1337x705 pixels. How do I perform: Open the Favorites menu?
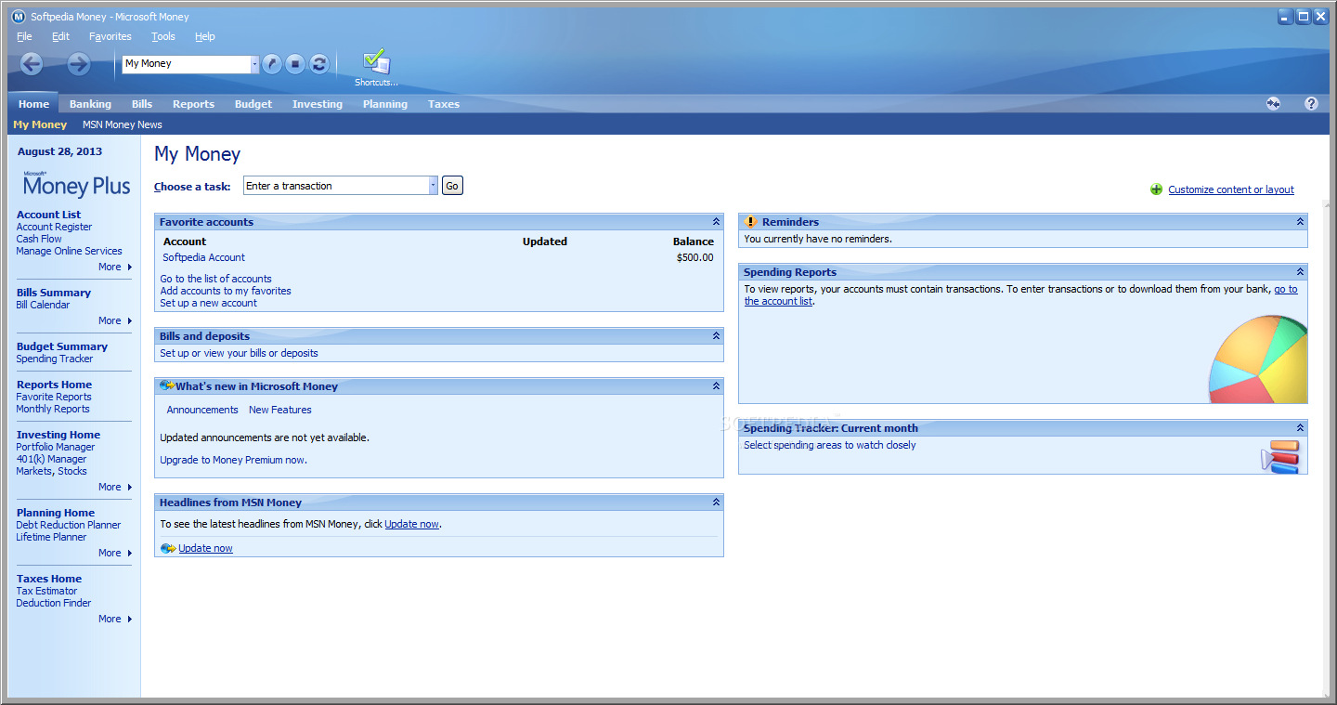(x=110, y=36)
